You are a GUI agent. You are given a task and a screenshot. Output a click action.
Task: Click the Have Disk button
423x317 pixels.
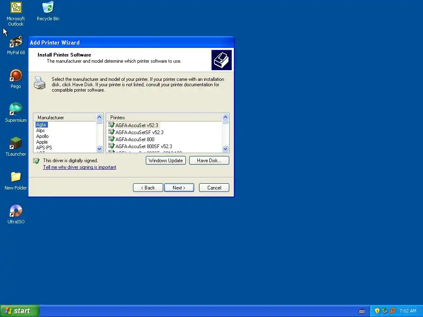[x=209, y=161]
